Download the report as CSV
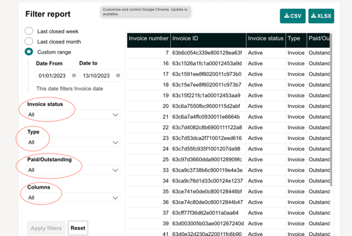 [x=292, y=16]
